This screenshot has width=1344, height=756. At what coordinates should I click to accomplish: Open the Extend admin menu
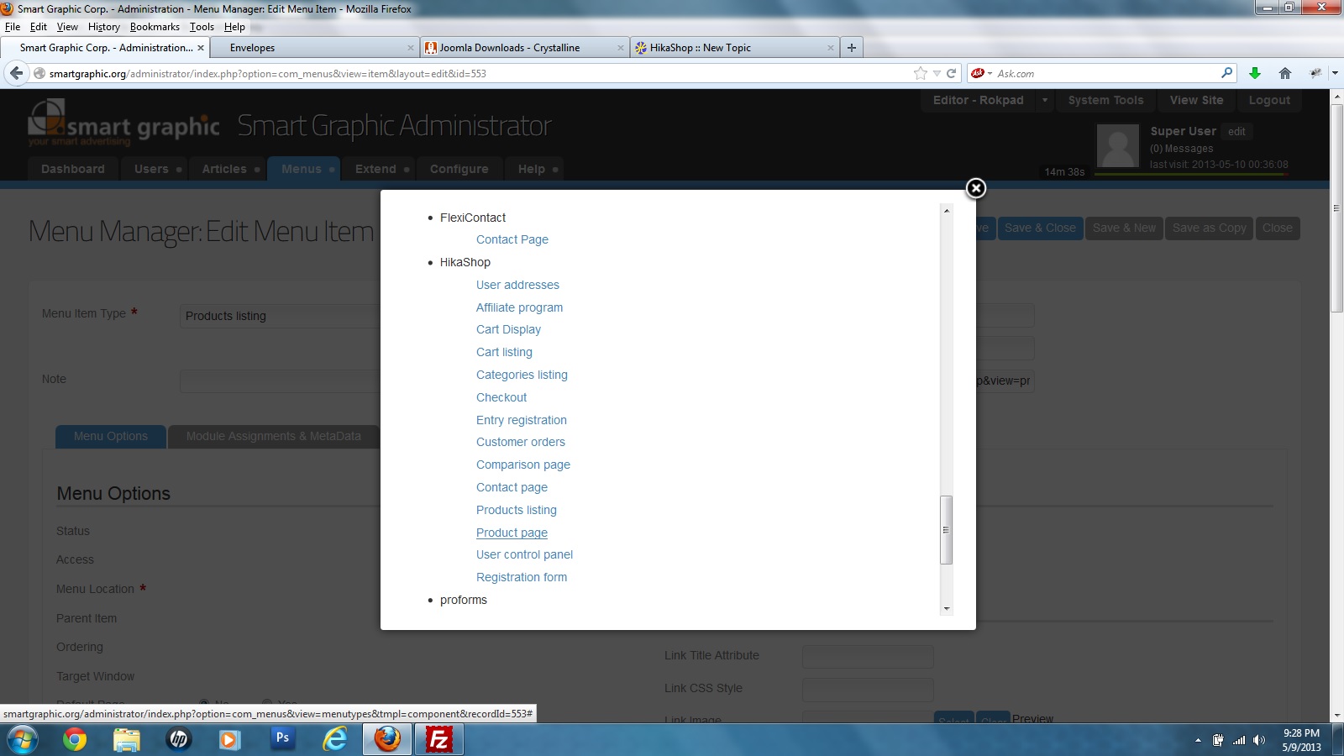click(x=379, y=169)
